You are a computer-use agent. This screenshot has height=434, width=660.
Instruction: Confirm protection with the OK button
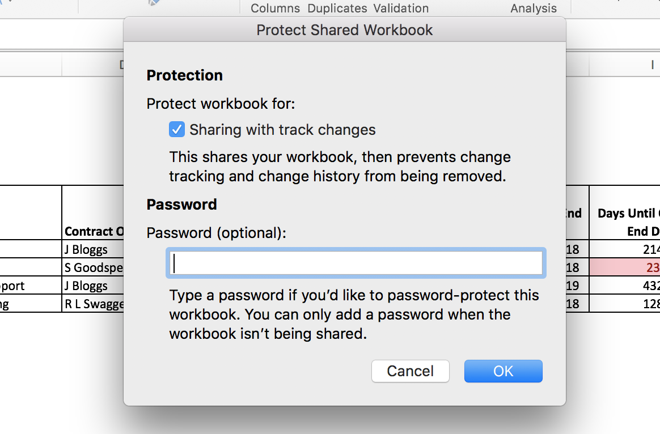point(503,371)
